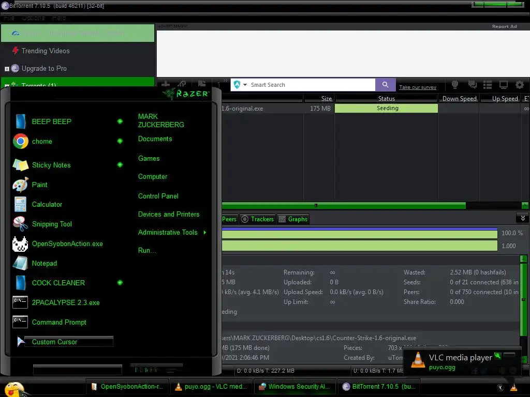The width and height of the screenshot is (530, 397).
Task: Open chome jump list indicator
Action: pos(120,141)
